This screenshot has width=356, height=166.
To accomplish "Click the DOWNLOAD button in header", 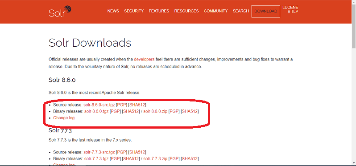I will click(265, 11).
